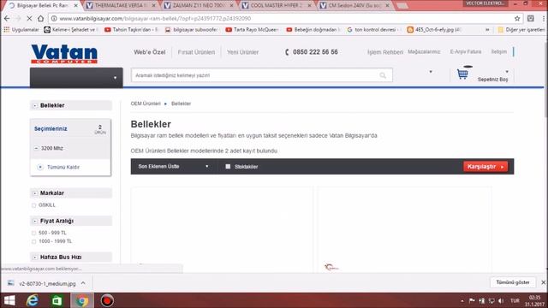Screen dimensions: 548x308
Task: Switch to the THERMALTAKE VERSA tab
Action: [x=120, y=6]
